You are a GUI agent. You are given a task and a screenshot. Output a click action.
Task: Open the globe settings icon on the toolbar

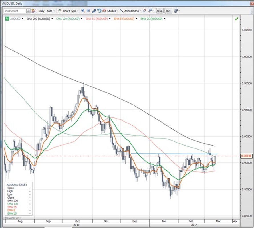coord(176,11)
